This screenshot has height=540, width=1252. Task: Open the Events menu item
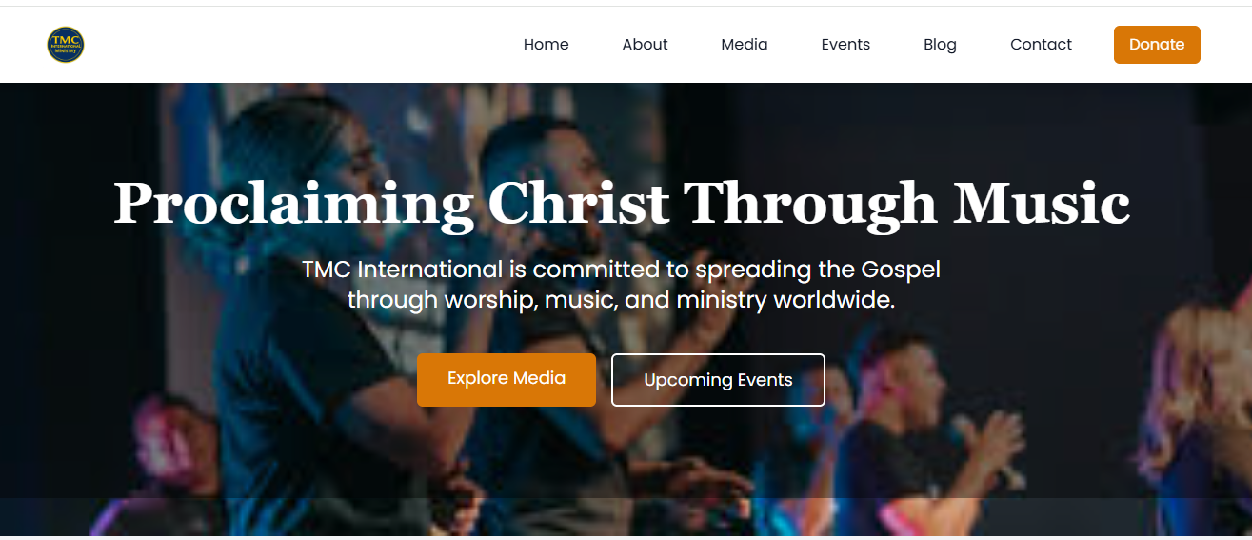[845, 45]
